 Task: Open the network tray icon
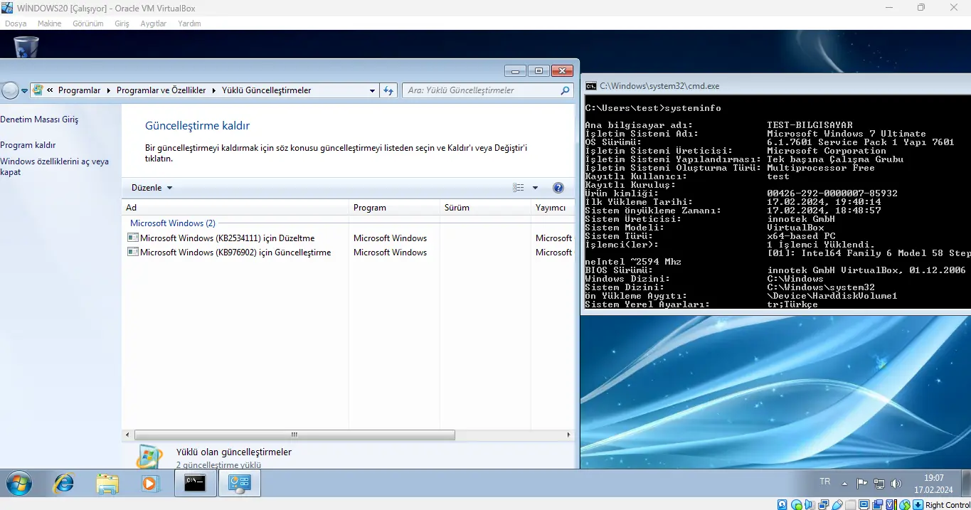pyautogui.click(x=880, y=484)
